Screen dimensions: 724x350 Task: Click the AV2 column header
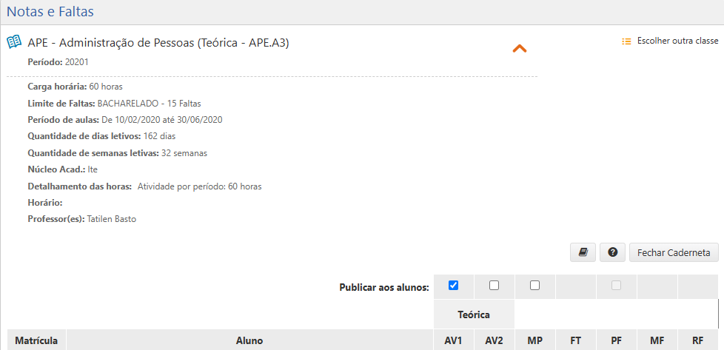pos(495,340)
